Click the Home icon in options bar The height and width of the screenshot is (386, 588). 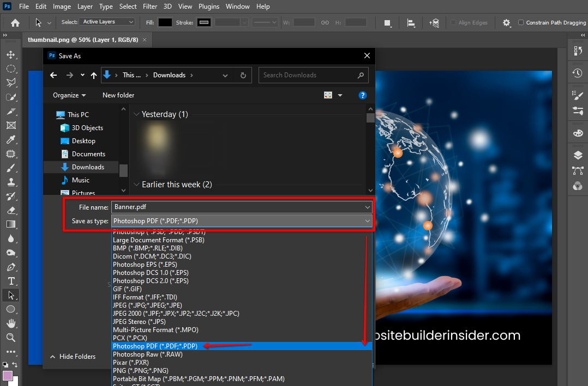tap(15, 22)
